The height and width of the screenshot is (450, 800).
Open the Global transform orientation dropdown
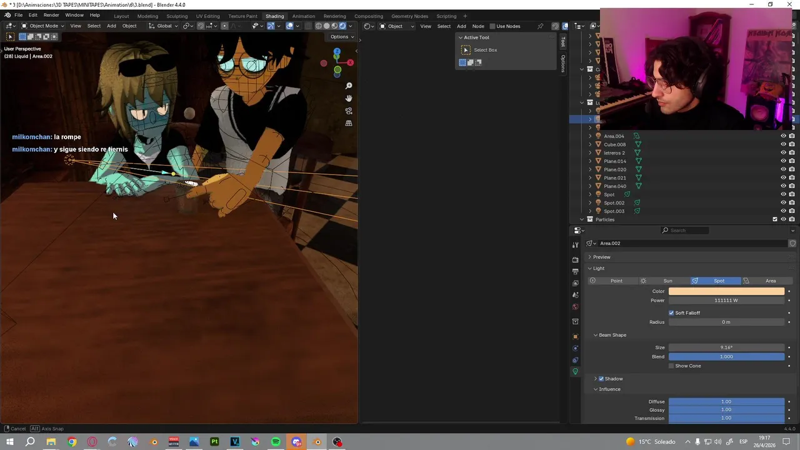click(162, 26)
